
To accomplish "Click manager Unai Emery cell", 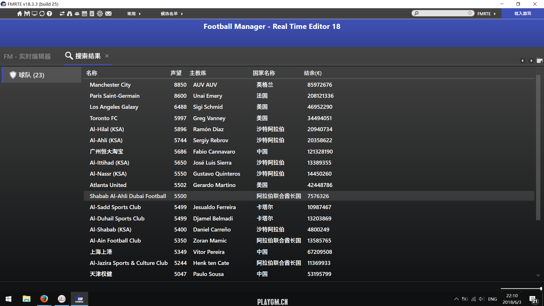I will pyautogui.click(x=207, y=96).
